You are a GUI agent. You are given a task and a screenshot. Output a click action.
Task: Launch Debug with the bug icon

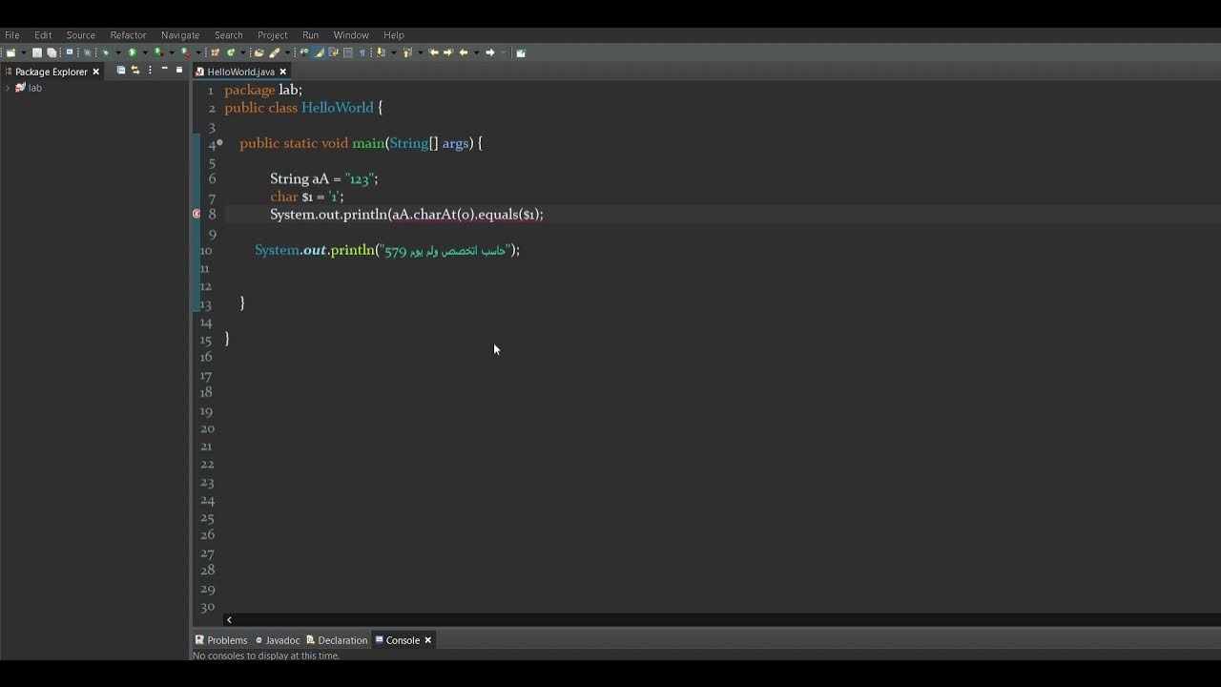point(105,52)
